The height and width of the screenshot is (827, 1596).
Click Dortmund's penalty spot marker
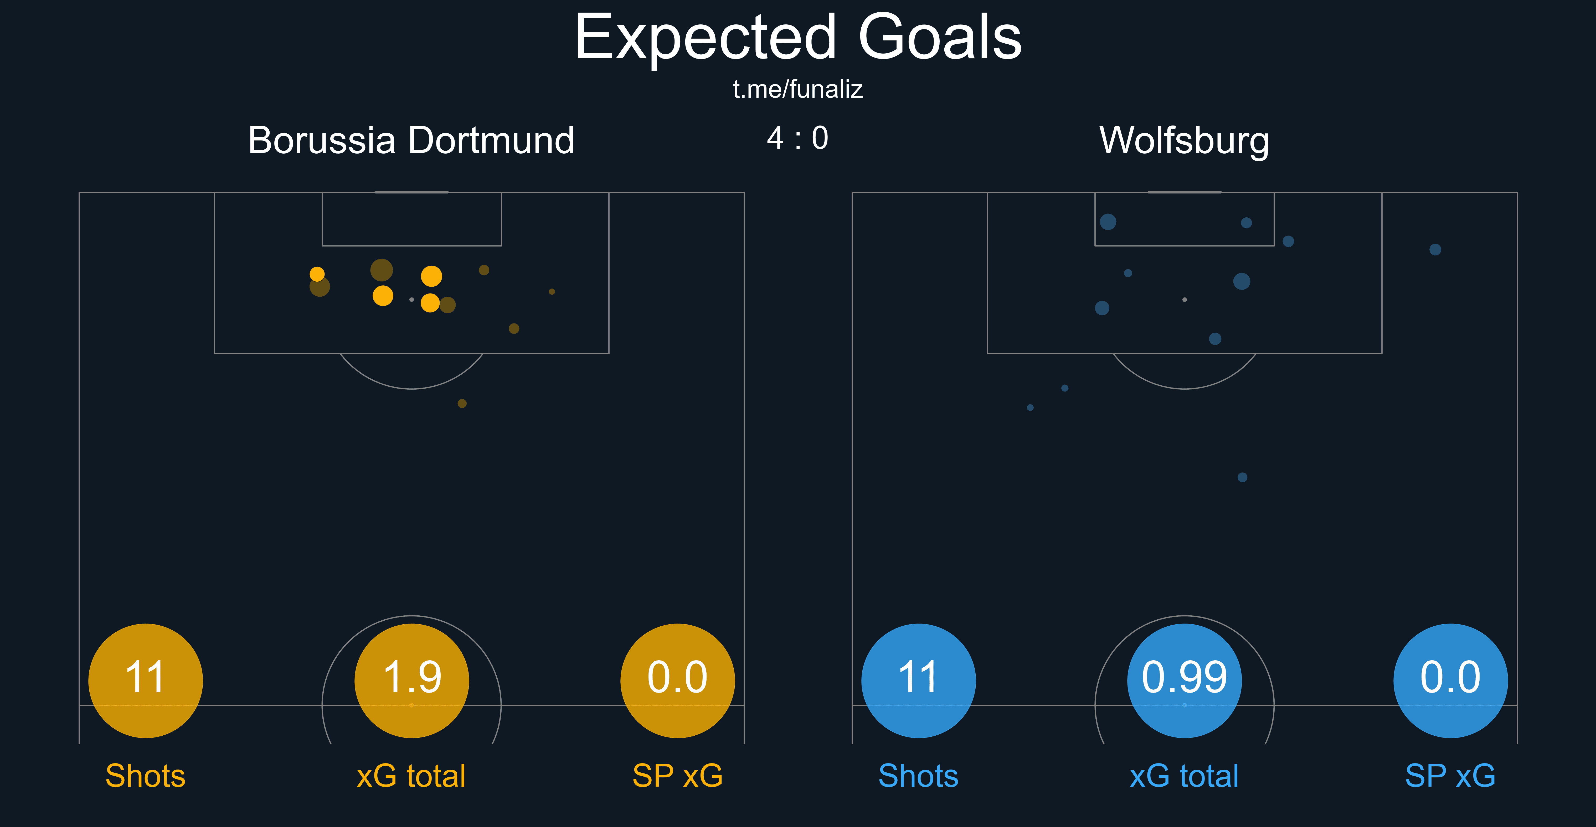click(x=411, y=300)
